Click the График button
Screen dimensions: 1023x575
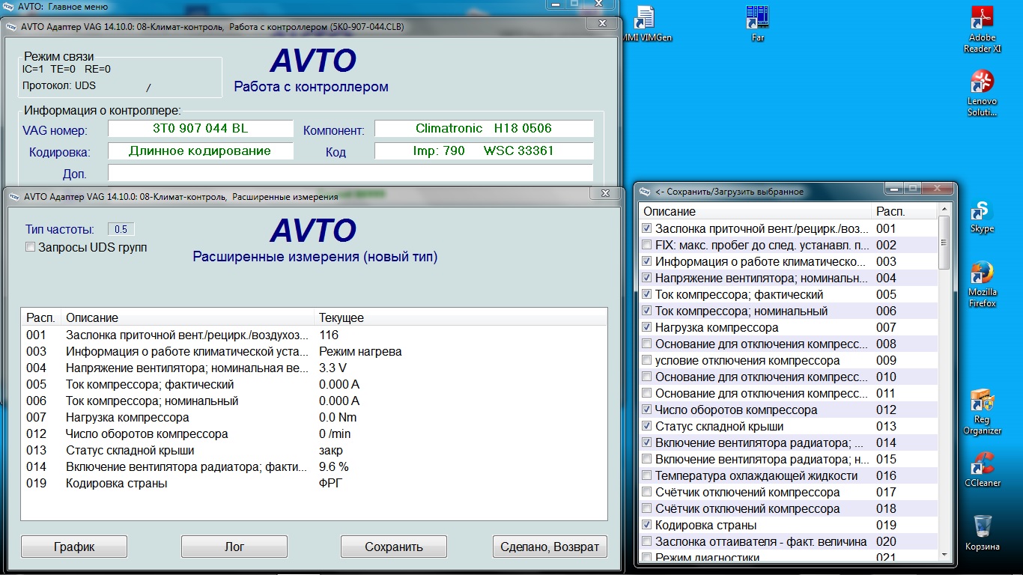pyautogui.click(x=73, y=547)
